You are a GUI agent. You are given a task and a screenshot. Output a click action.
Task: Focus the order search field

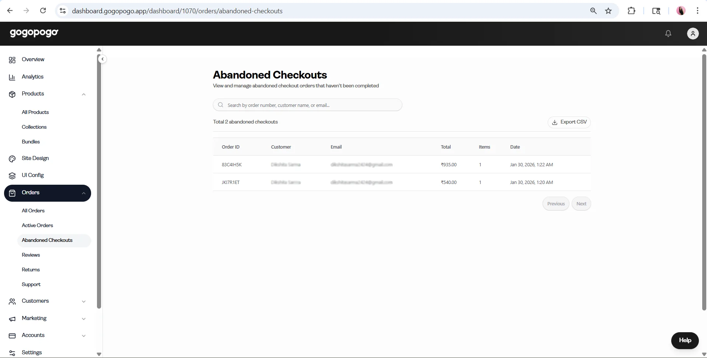pyautogui.click(x=307, y=105)
